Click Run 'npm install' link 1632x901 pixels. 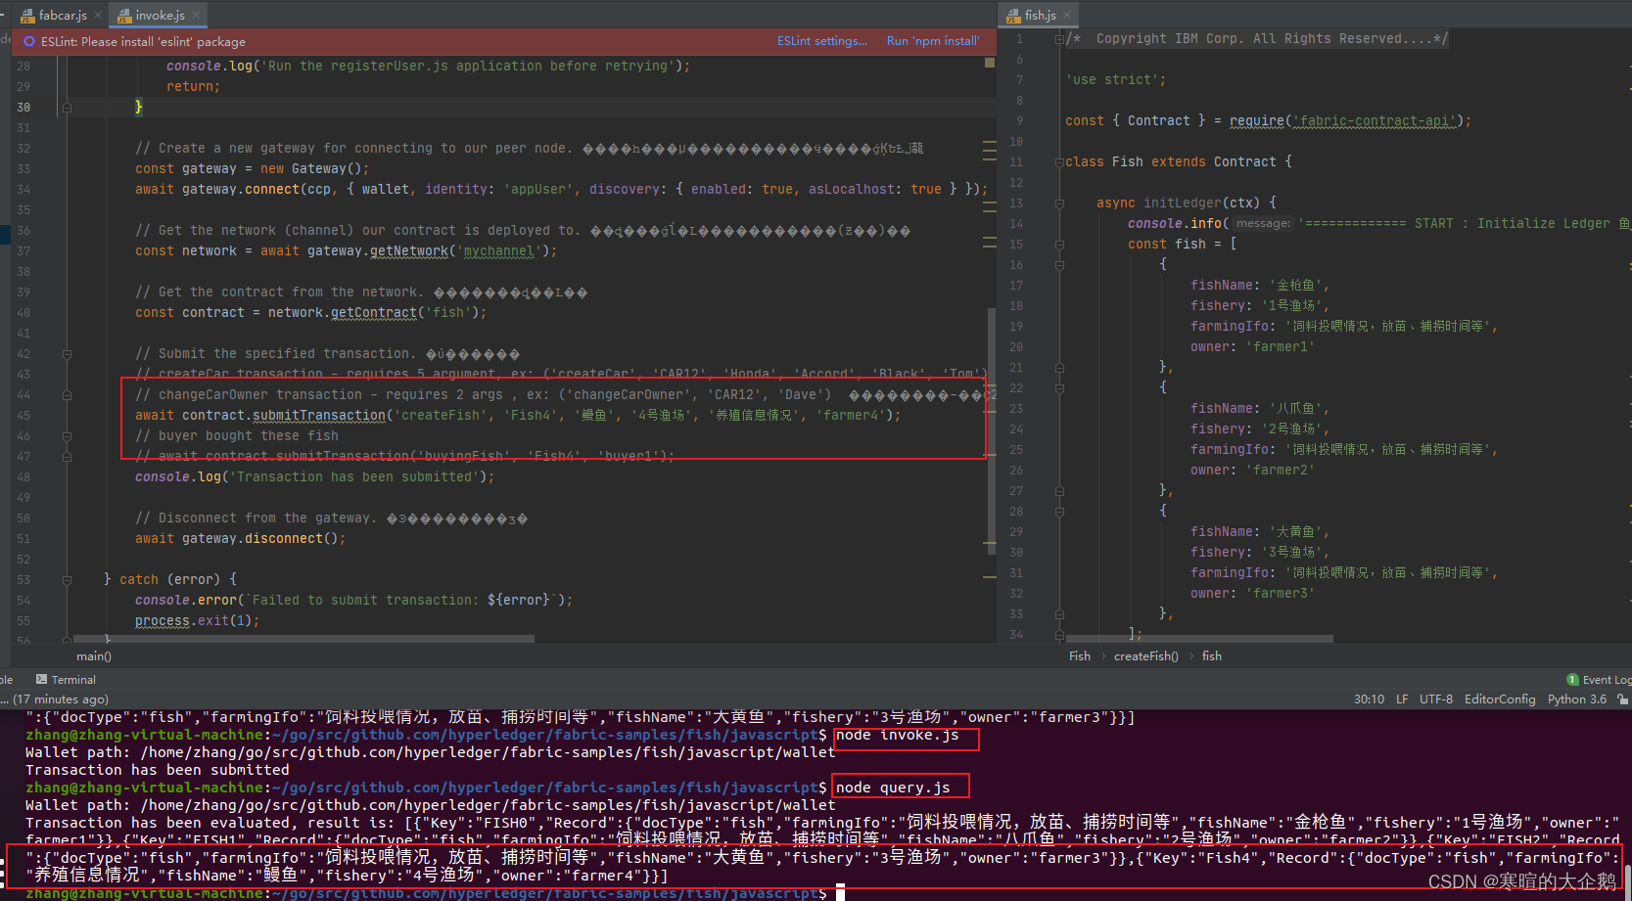tap(933, 41)
